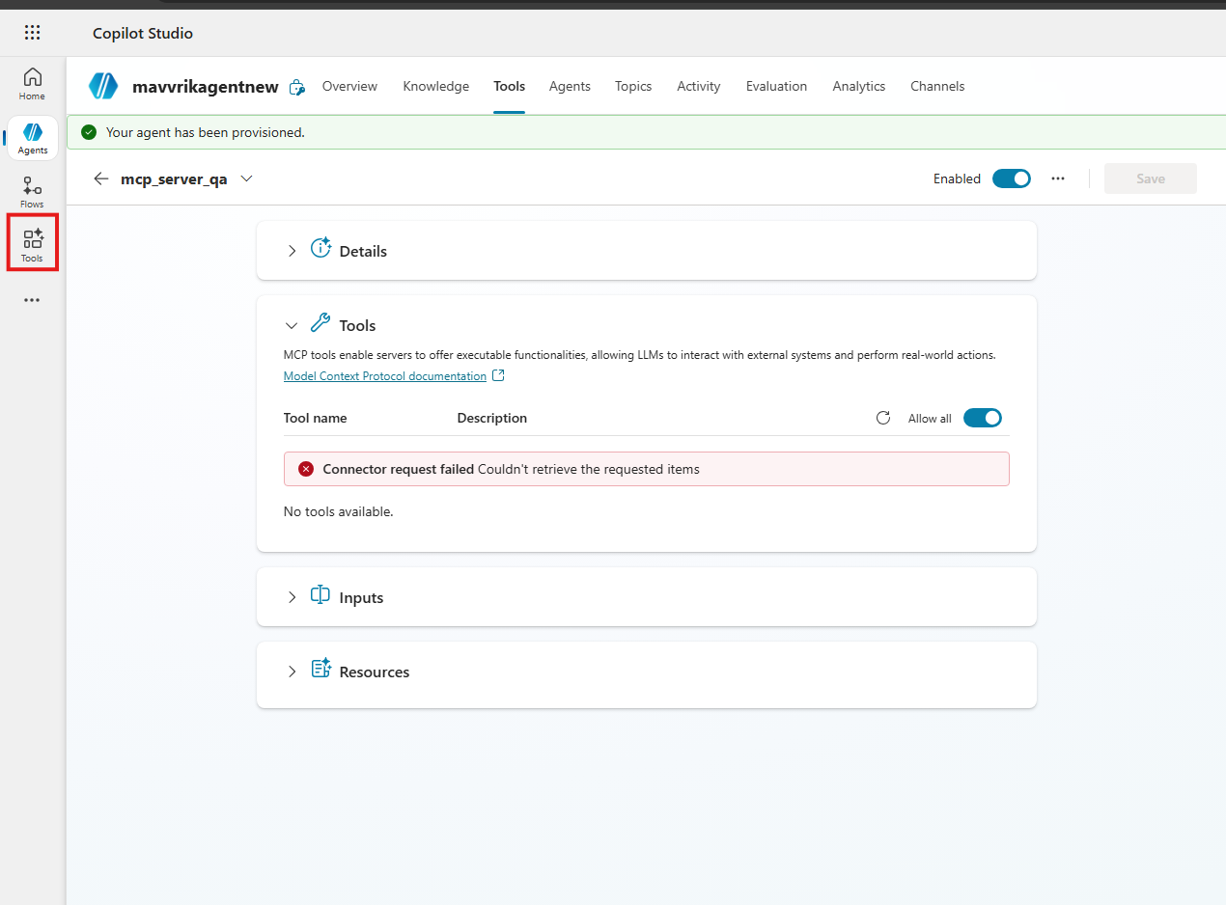Viewport: 1226px width, 905px height.
Task: Click the icon beside the mavvrikagentnew name
Action: [x=297, y=87]
